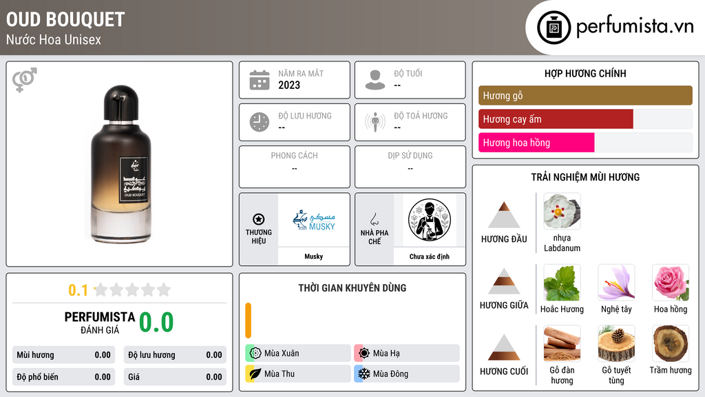Image resolution: width=705 pixels, height=397 pixels.
Task: Click the Giá 0.00 score row
Action: (175, 377)
